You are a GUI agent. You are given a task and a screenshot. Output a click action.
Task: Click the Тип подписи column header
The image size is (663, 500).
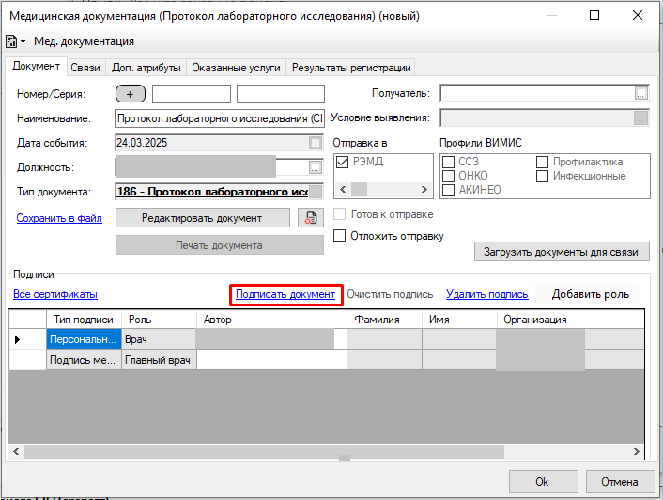tap(84, 320)
